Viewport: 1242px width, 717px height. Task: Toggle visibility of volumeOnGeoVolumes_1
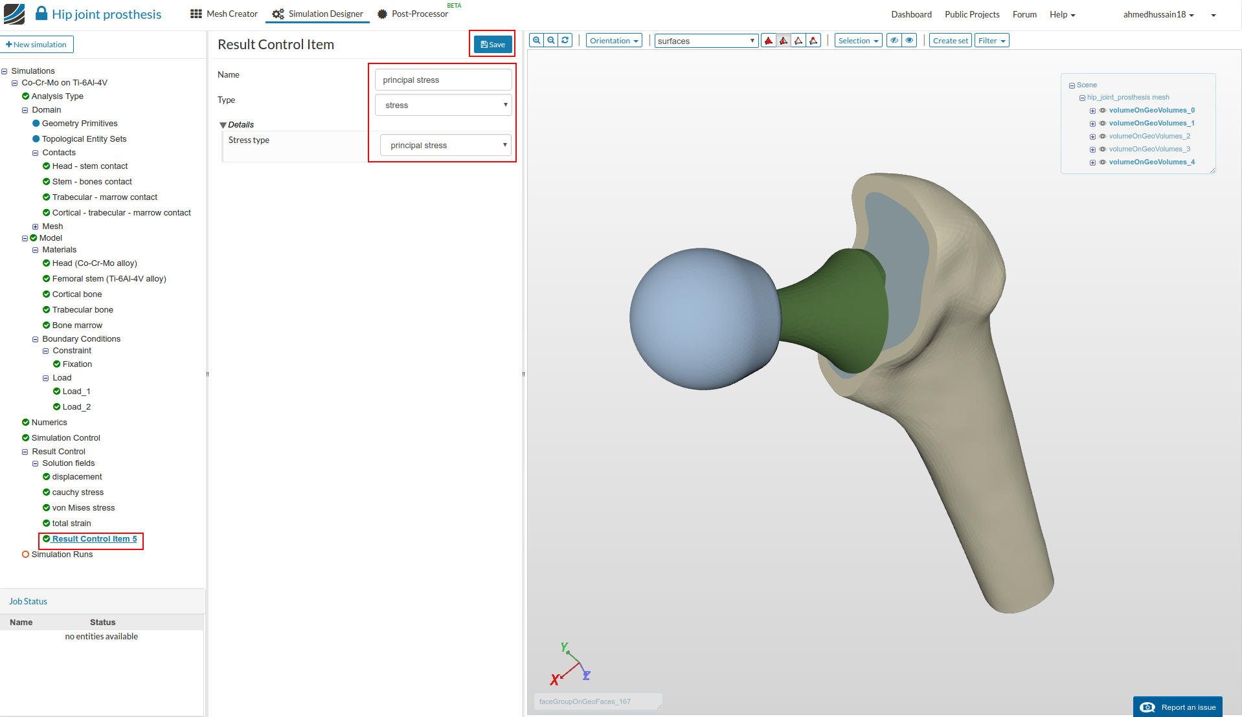coord(1102,124)
